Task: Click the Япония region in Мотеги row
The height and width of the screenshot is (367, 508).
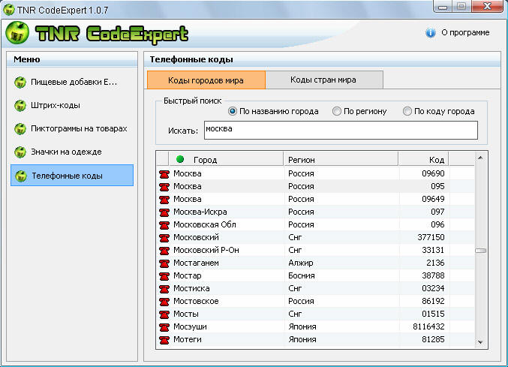Action: [302, 339]
